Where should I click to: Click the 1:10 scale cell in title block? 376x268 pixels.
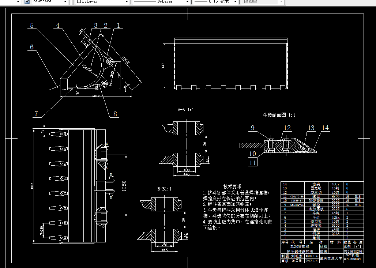(358, 247)
